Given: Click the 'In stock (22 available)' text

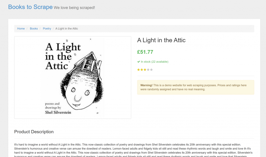Looking at the screenshot, I should point(155,62).
